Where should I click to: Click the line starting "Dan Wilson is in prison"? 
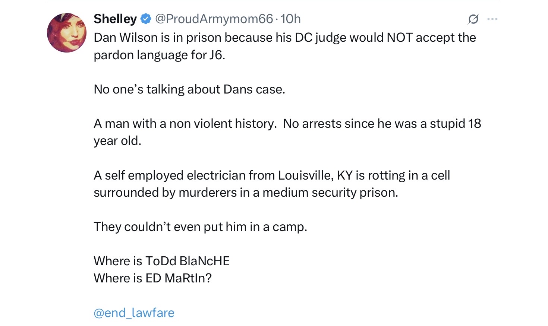284,38
